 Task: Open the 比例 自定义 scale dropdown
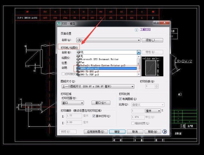(148, 105)
